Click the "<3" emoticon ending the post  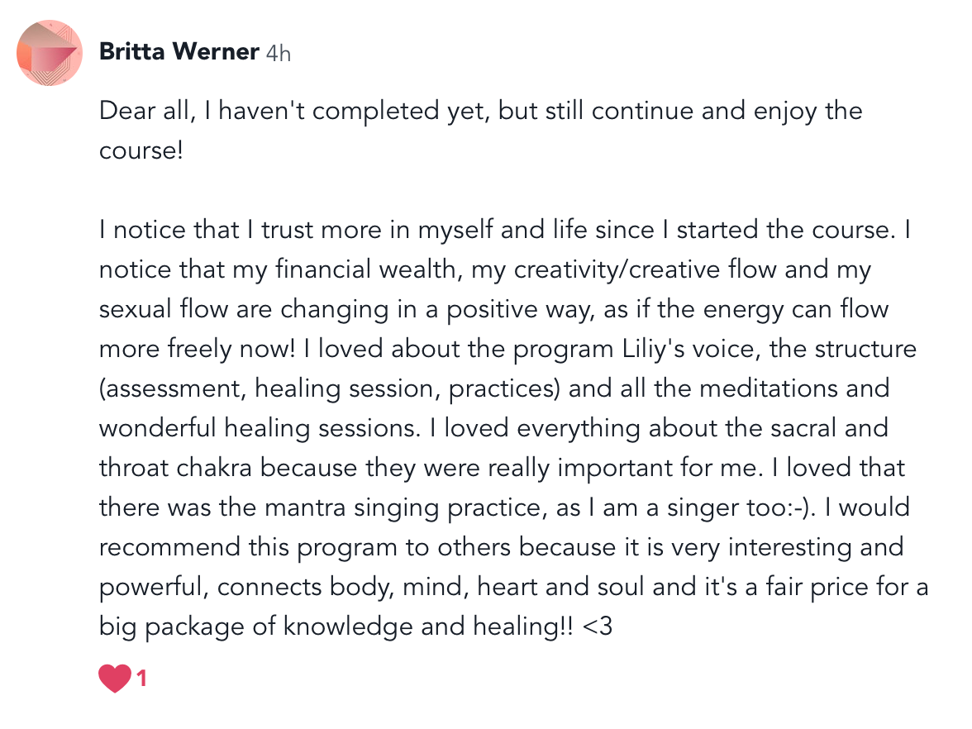(x=597, y=627)
